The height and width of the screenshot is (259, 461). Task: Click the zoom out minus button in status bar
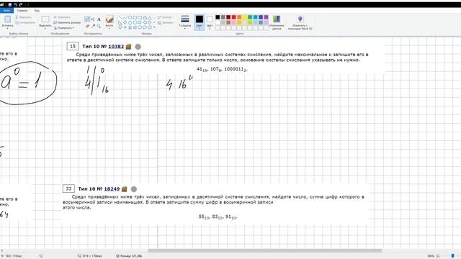coord(438,256)
